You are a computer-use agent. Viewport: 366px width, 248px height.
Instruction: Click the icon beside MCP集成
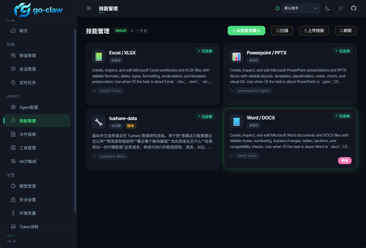13,161
